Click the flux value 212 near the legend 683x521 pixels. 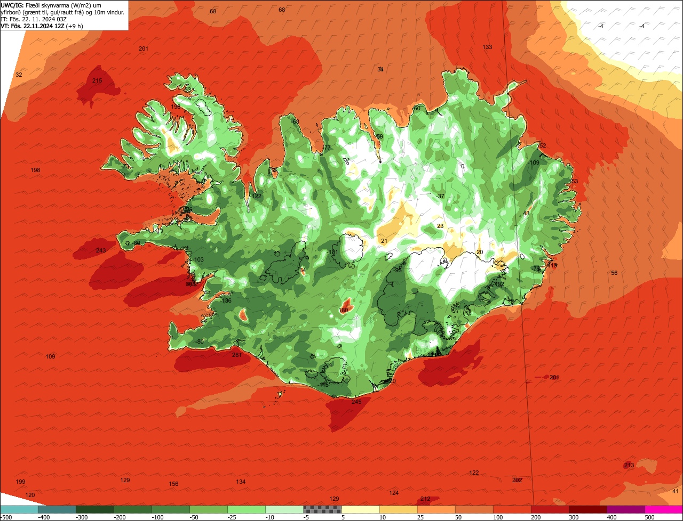425,499
